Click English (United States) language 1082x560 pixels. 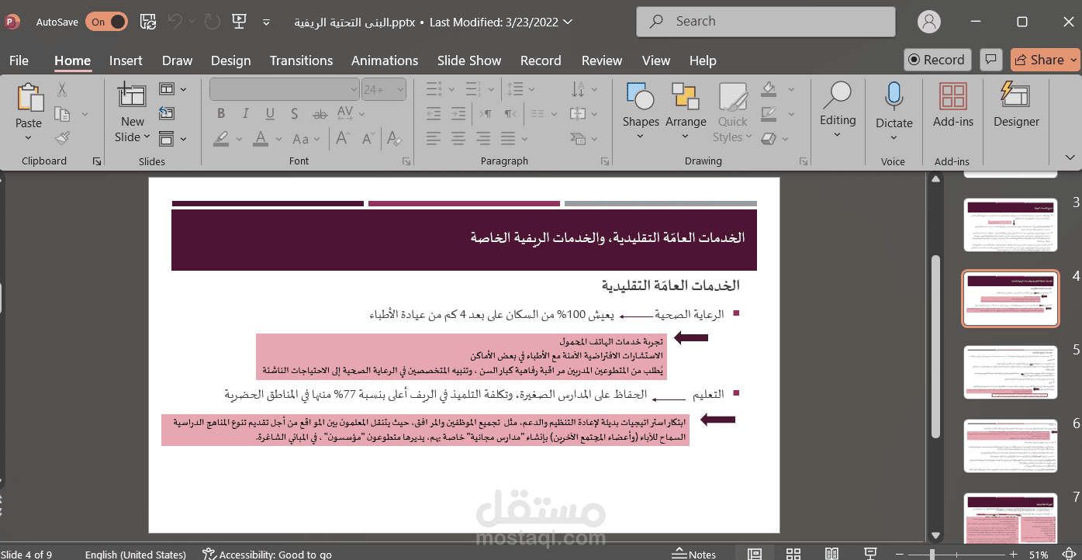(x=136, y=554)
